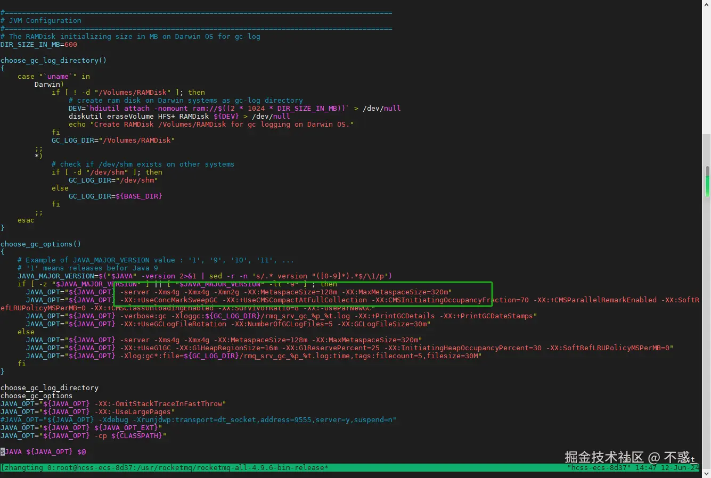Click the '-XX:+PrintGCDateStamps' option
711x478 pixels.
[x=486, y=316]
